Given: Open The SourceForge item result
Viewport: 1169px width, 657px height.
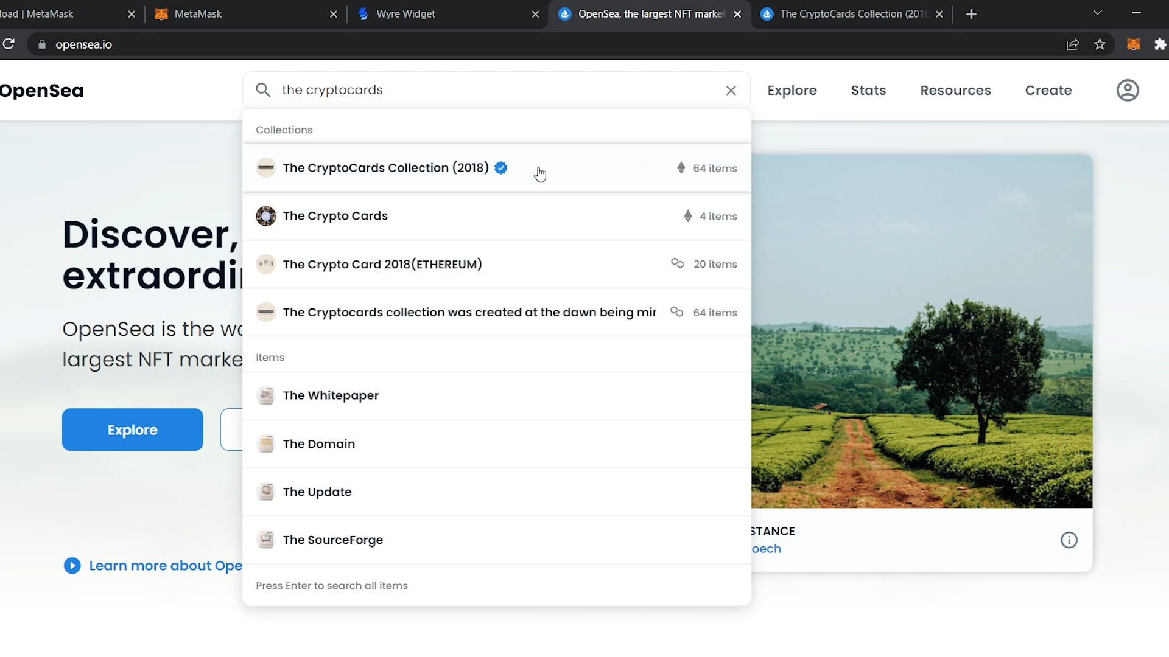Looking at the screenshot, I should point(496,540).
